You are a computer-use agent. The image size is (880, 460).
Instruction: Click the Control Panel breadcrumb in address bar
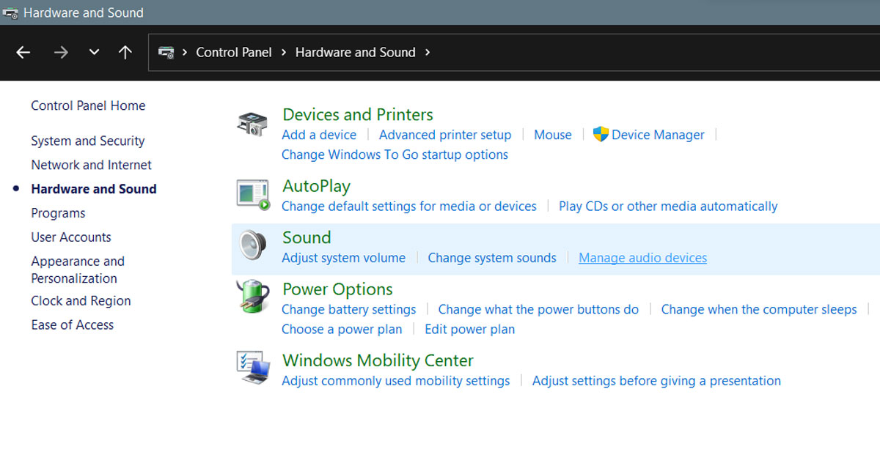point(233,53)
